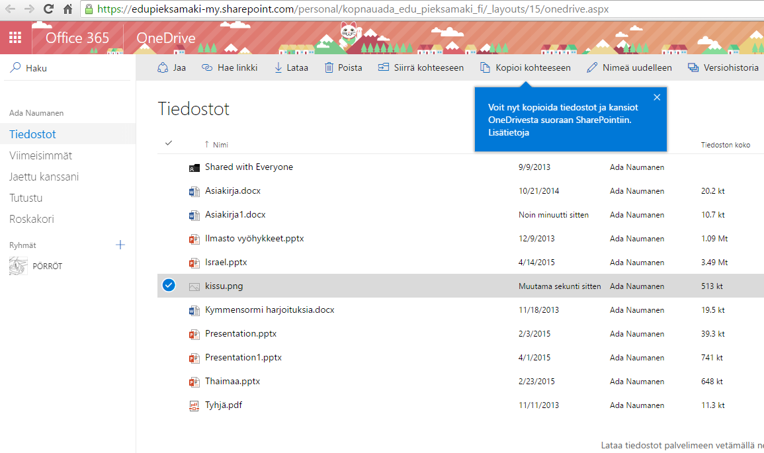Click the Nimeä uudelleen pencil icon
The image size is (764, 453).
(591, 67)
